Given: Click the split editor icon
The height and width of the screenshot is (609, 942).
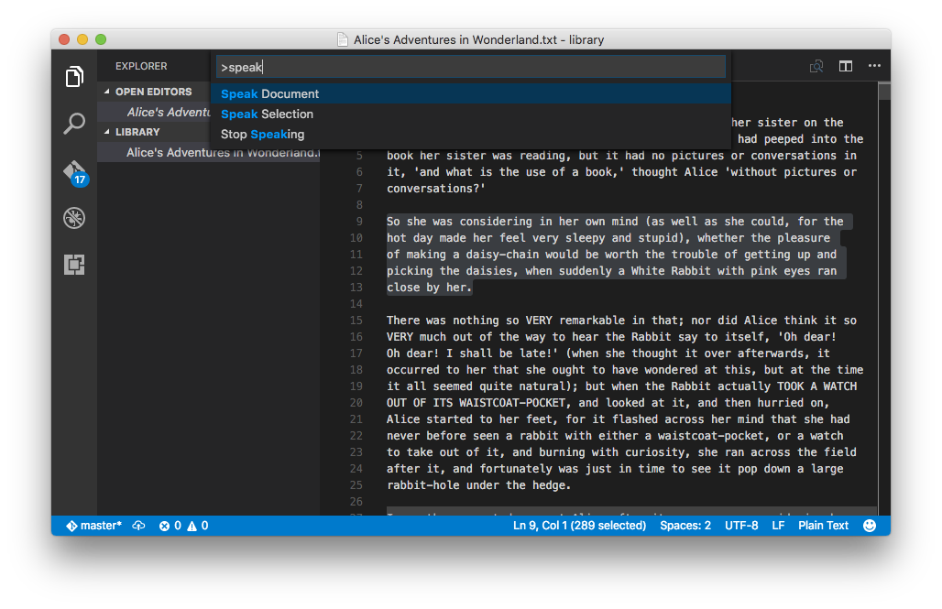Looking at the screenshot, I should (x=845, y=66).
